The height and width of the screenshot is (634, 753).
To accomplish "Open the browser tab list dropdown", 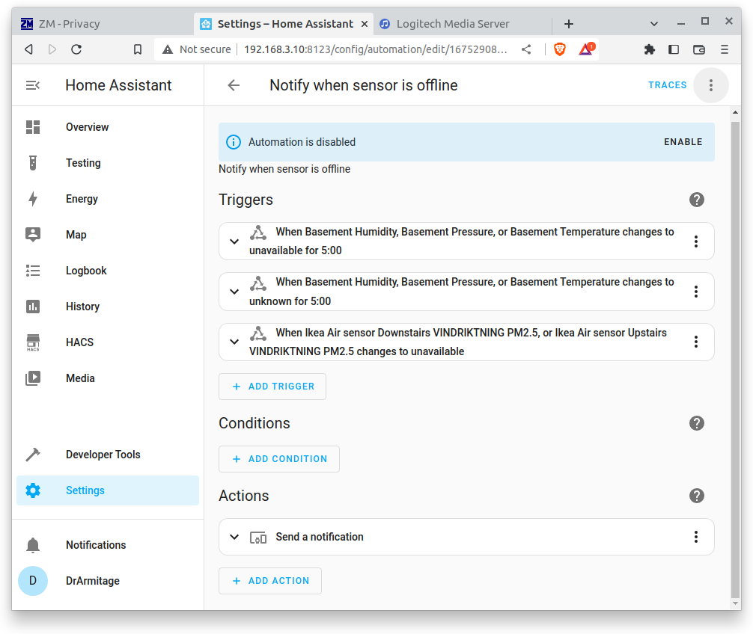I will pos(653,23).
